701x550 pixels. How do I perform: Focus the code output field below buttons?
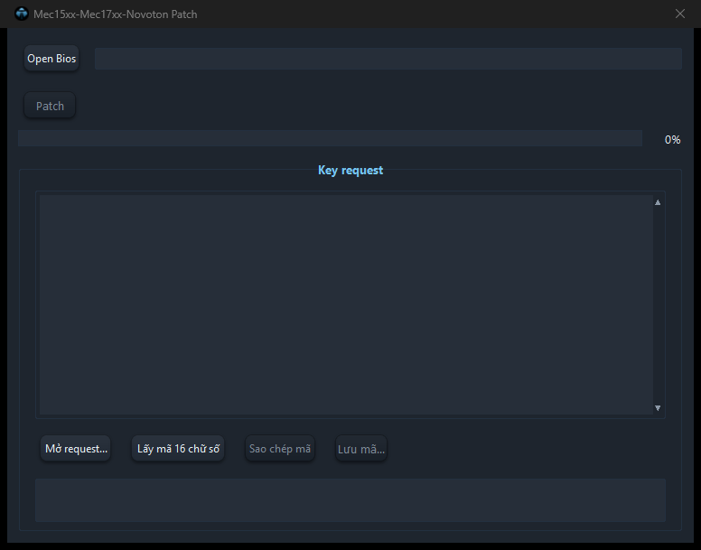coord(350,500)
